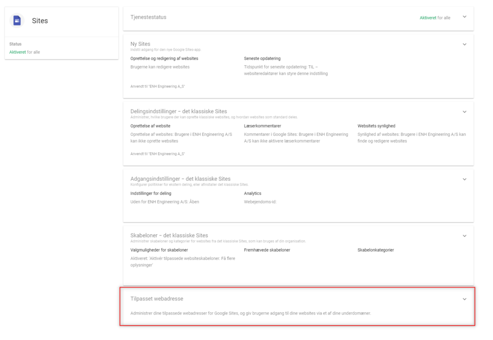This screenshot has height=340, width=493.
Task: Expand Adgangsindstillinger – det klassiske Sites chevron
Action: 465,179
